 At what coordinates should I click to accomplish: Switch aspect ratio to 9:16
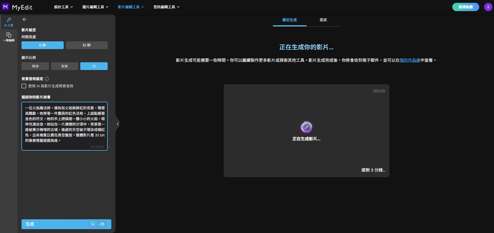[64, 66]
